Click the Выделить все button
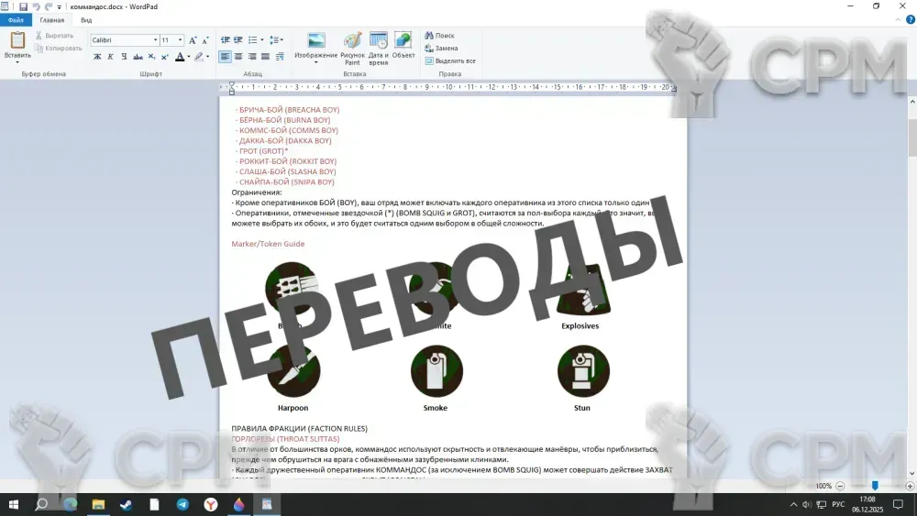This screenshot has width=917, height=516. pos(449,61)
